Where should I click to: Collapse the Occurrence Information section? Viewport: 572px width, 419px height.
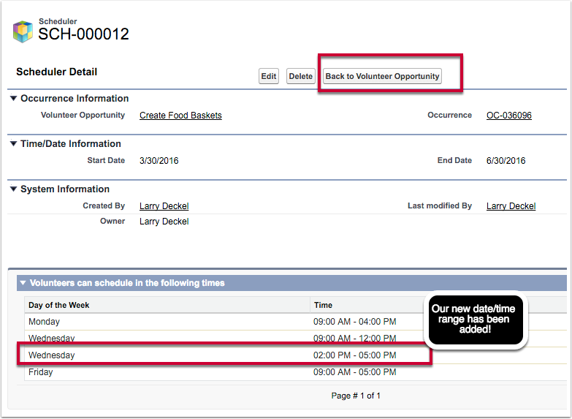(x=13, y=98)
